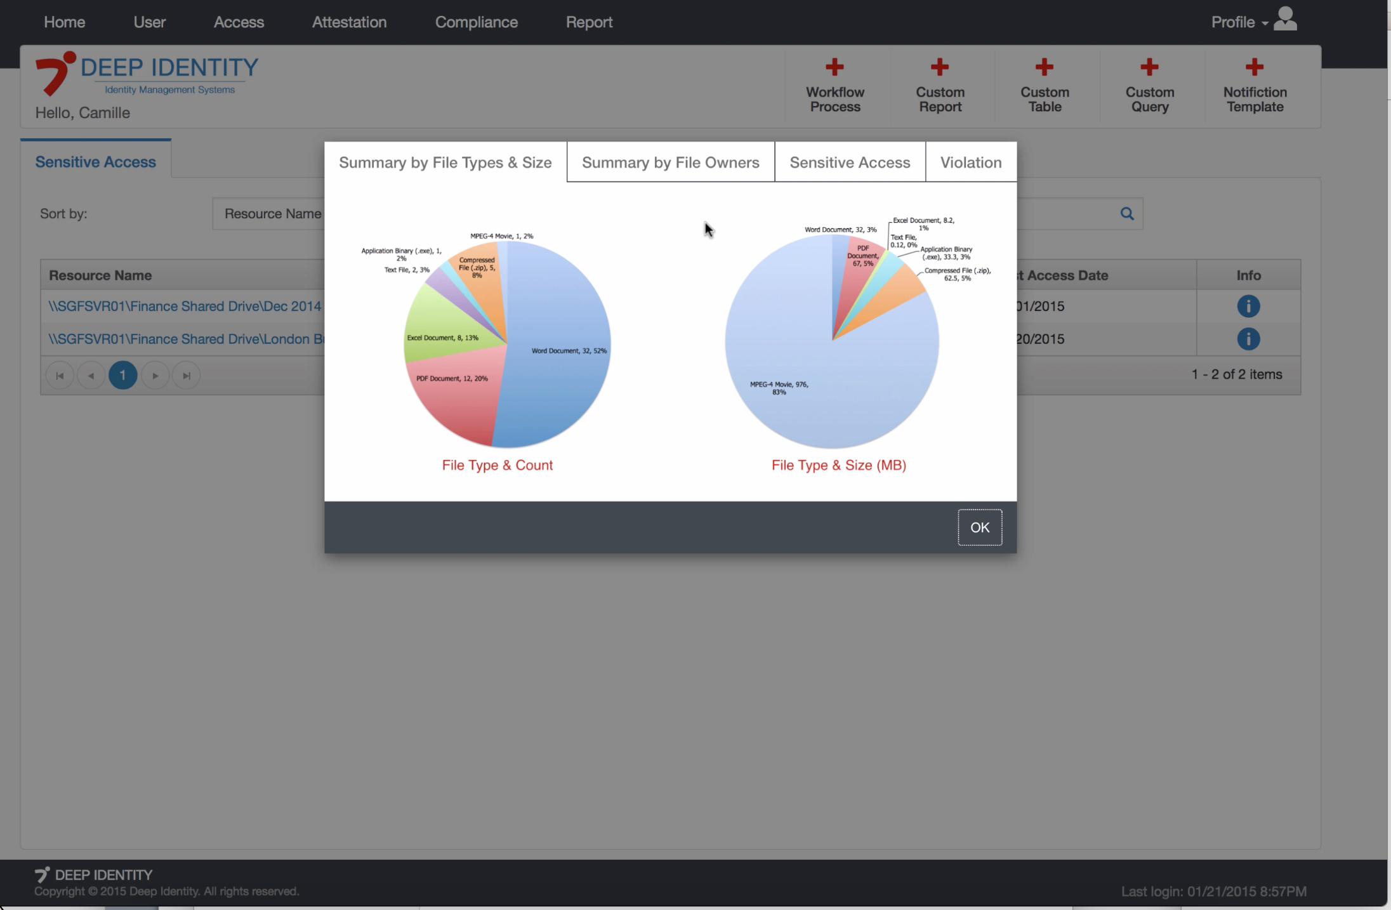Click the user profile avatar icon
This screenshot has height=910, width=1391.
click(x=1286, y=19)
